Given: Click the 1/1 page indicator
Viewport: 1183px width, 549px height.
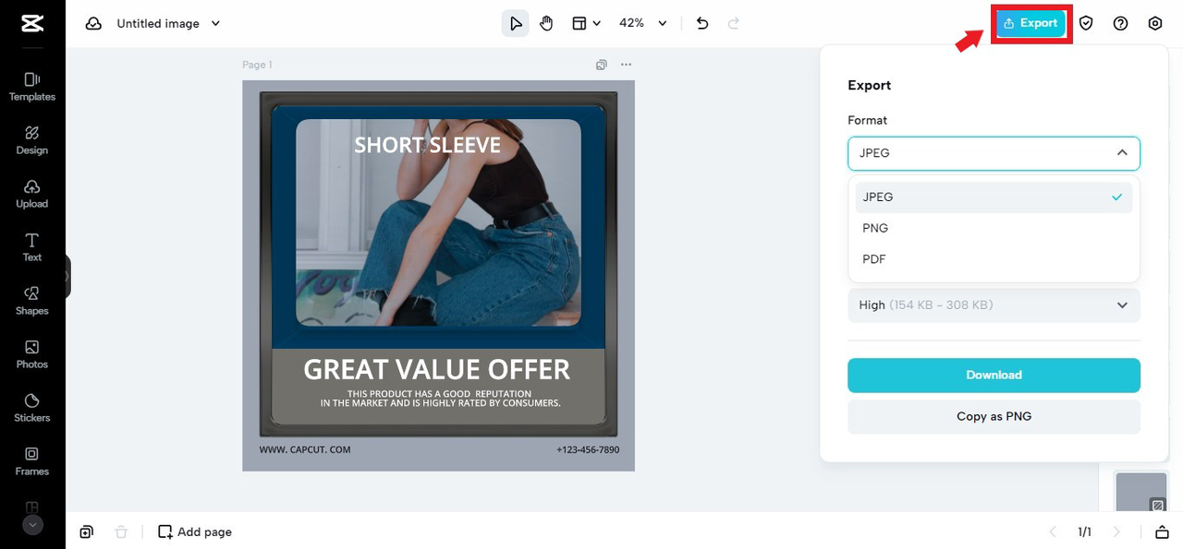Looking at the screenshot, I should tap(1084, 532).
